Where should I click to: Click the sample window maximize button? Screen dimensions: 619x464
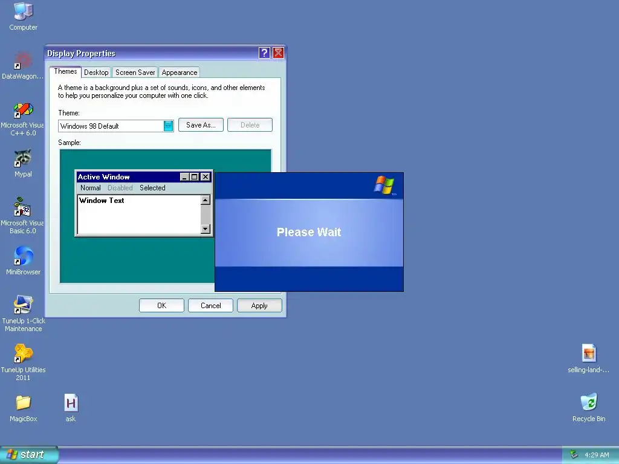(x=194, y=177)
